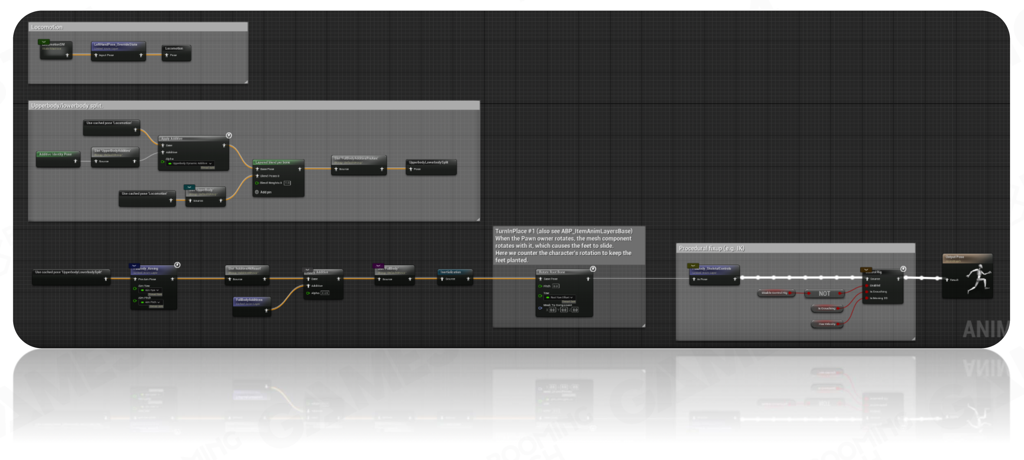
Task: Click Pitch pin on Rotate Root Bone
Action: (540, 286)
